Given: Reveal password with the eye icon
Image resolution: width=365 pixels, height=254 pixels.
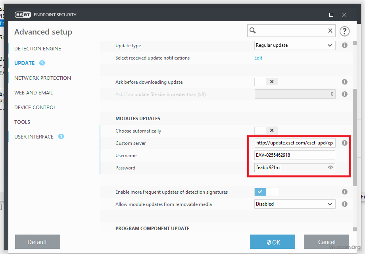Looking at the screenshot, I should pyautogui.click(x=330, y=167).
